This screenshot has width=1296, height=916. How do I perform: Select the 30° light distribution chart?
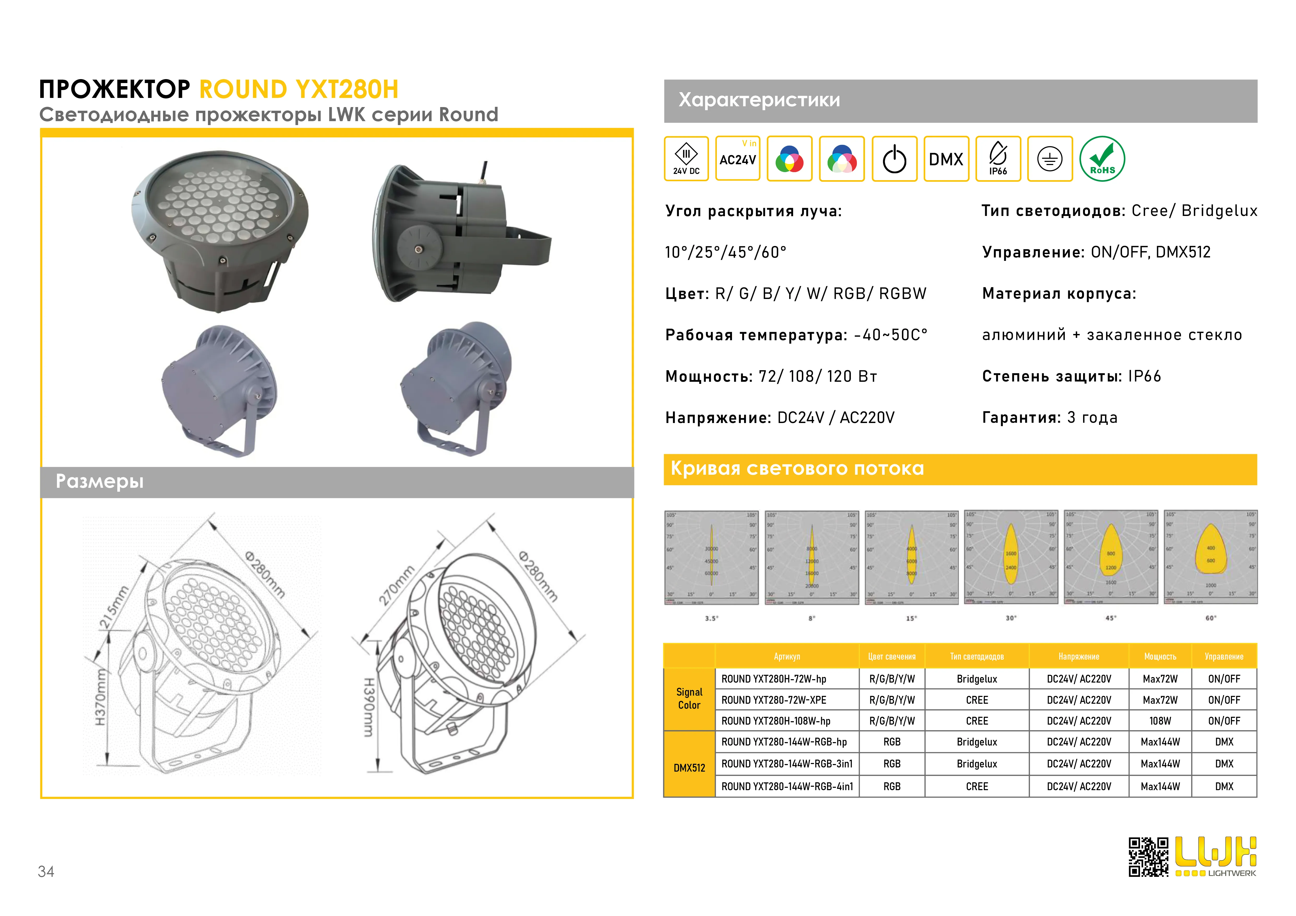click(x=1011, y=557)
